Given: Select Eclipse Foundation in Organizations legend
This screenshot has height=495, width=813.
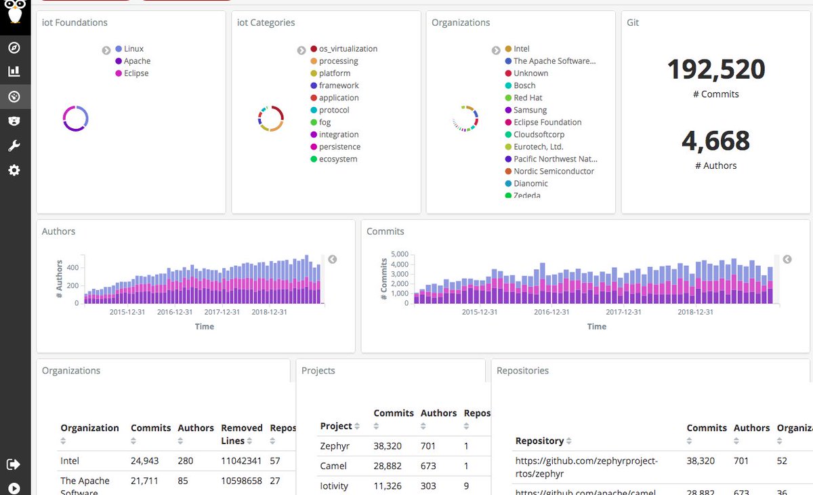Looking at the screenshot, I should [x=543, y=122].
